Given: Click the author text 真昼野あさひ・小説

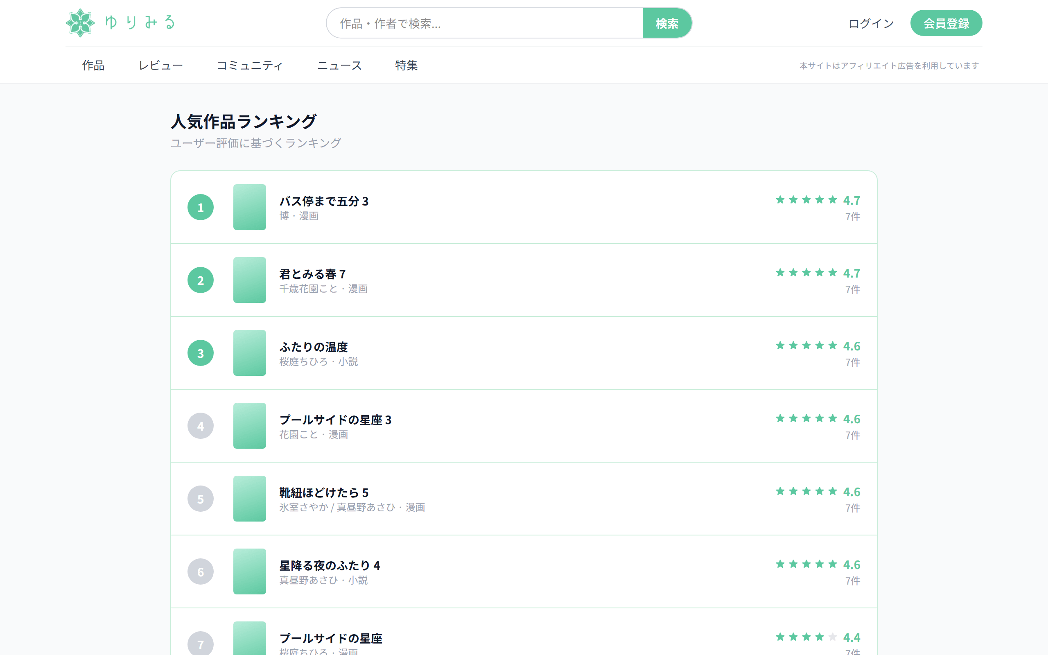Looking at the screenshot, I should coord(323,580).
